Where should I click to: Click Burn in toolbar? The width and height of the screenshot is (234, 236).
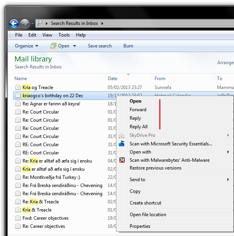pyautogui.click(x=128, y=46)
